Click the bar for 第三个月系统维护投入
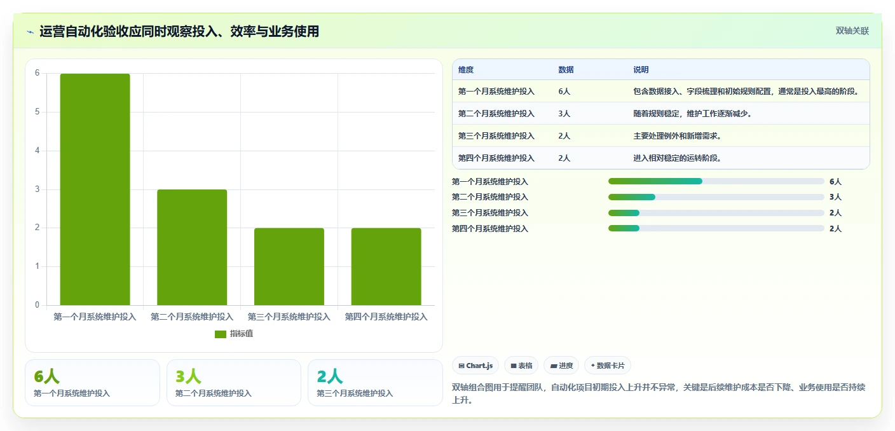Viewport: 895px width, 431px height. [x=289, y=266]
